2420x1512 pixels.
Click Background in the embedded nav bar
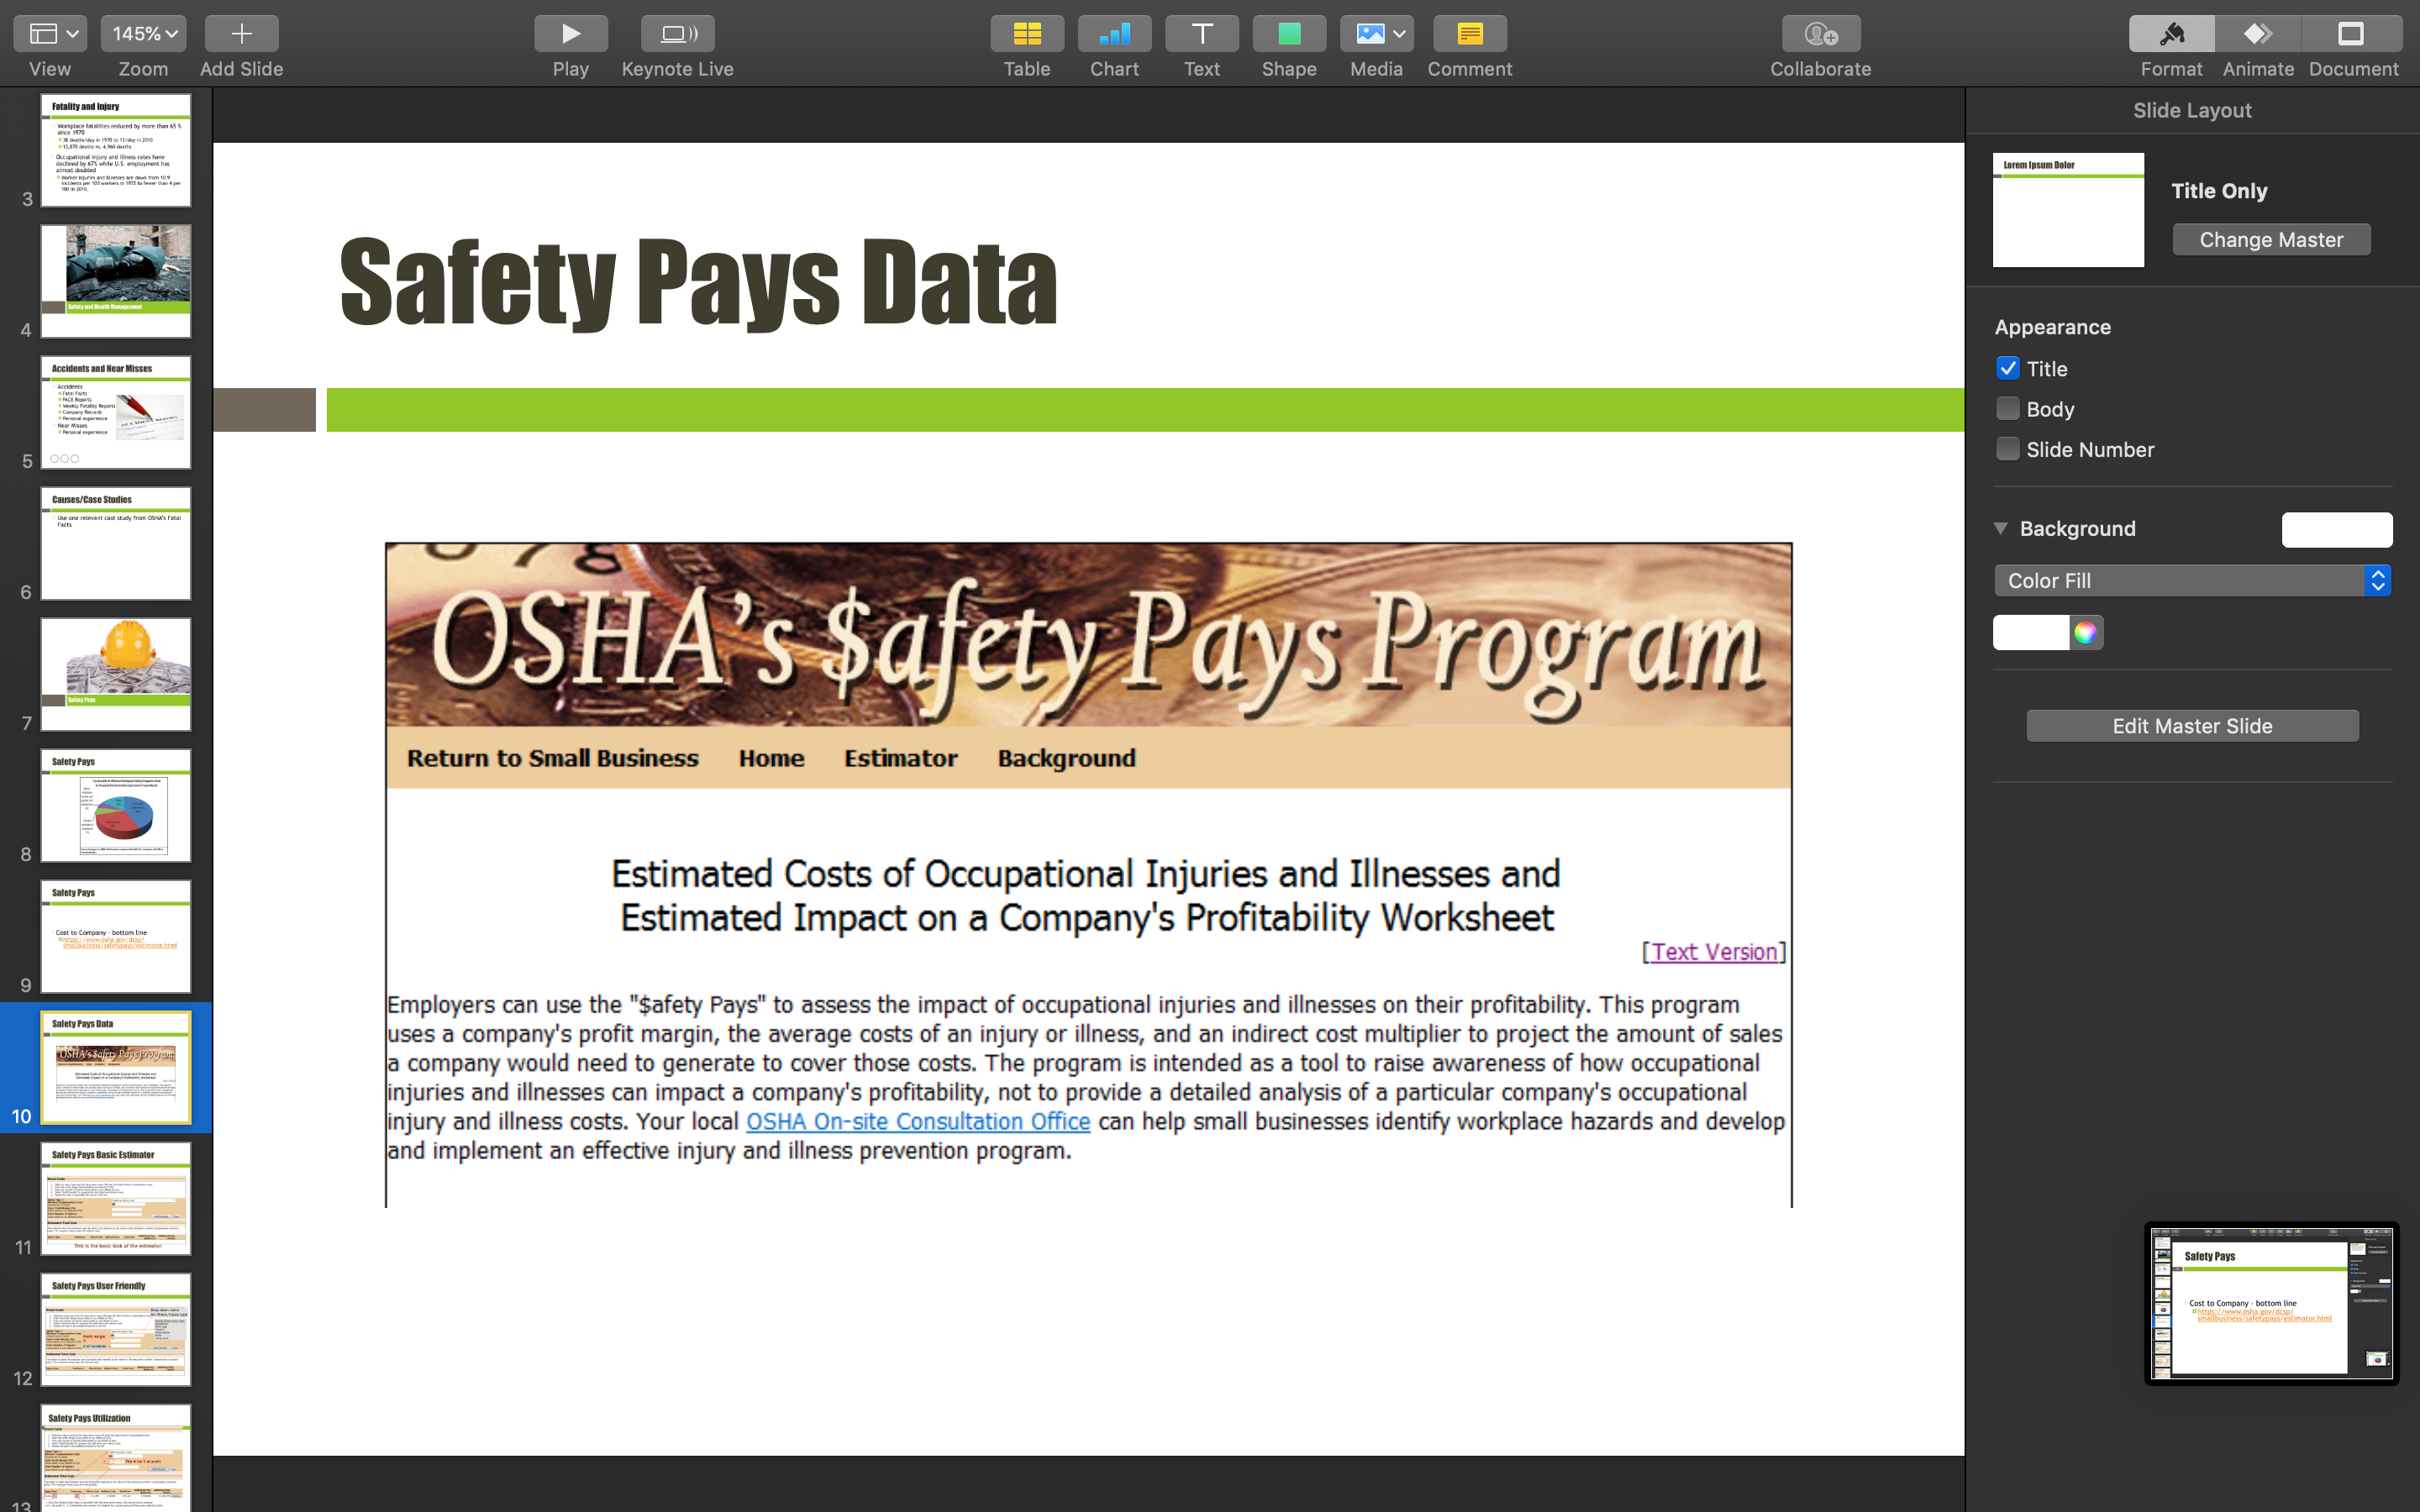[1067, 758]
